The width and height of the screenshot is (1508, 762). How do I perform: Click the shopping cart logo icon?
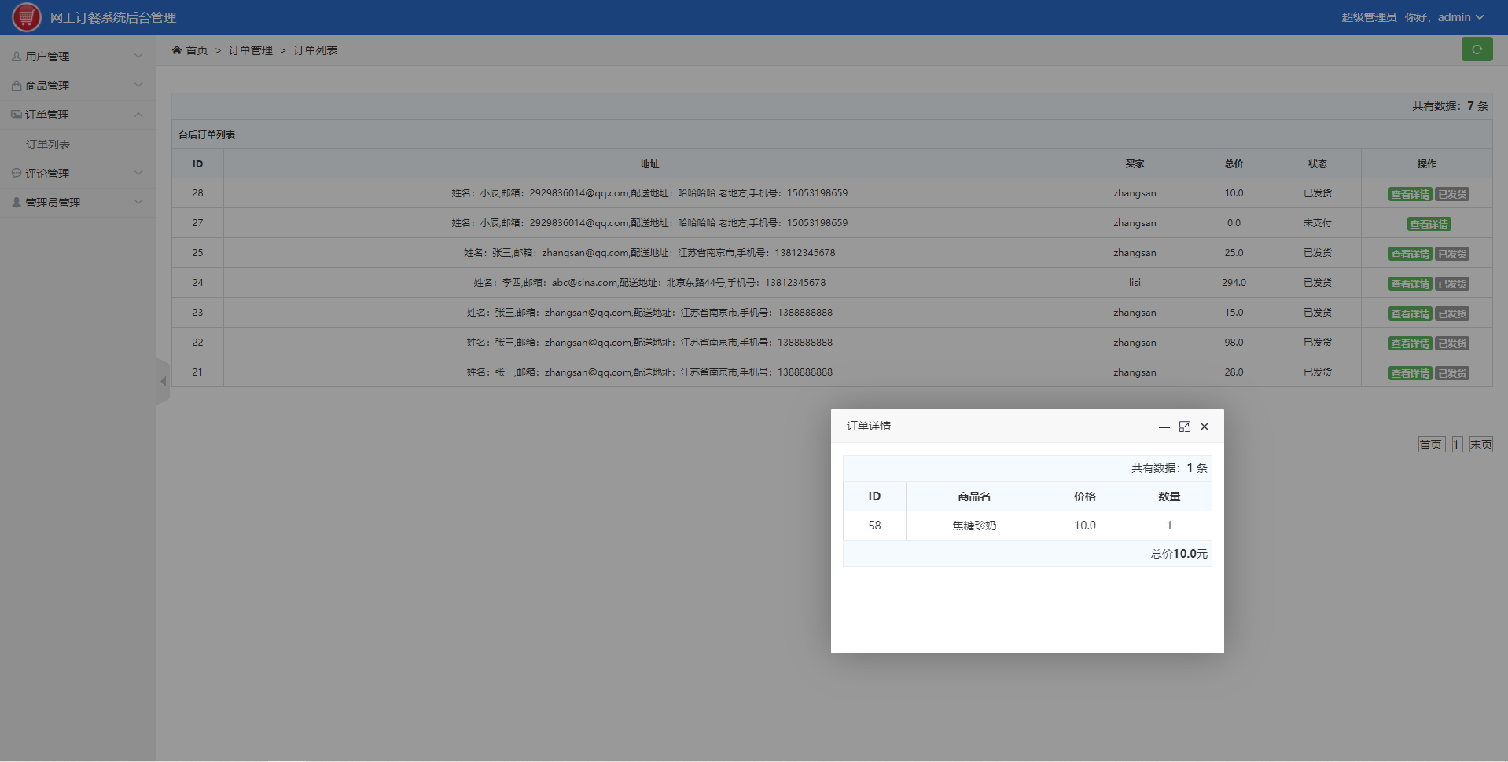tap(27, 17)
